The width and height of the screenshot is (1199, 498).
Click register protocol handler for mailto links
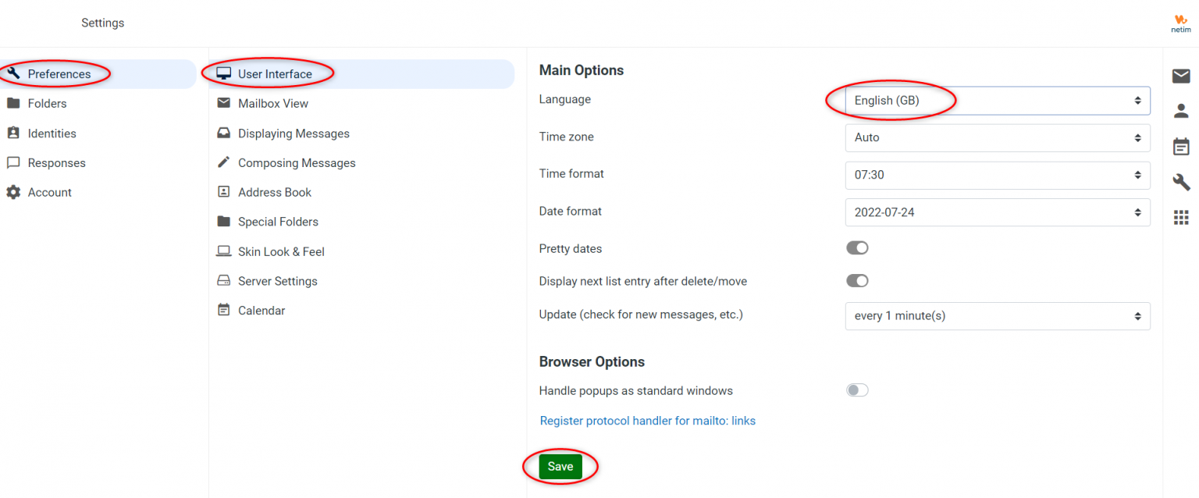647,420
